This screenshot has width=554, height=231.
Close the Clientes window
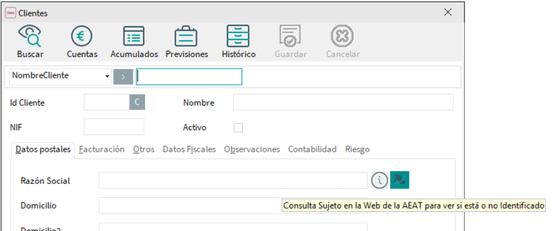click(448, 12)
